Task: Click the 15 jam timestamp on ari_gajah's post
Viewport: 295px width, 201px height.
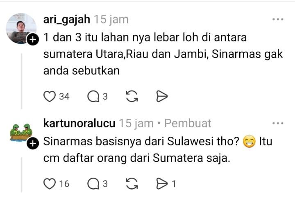Action: tap(111, 19)
